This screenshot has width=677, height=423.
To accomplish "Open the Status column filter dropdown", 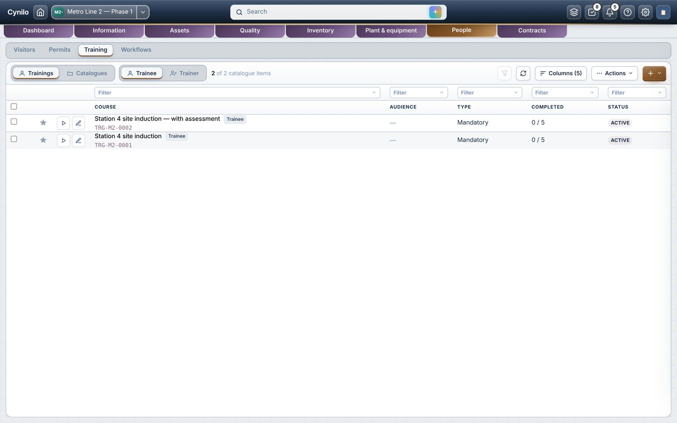I will tap(637, 93).
